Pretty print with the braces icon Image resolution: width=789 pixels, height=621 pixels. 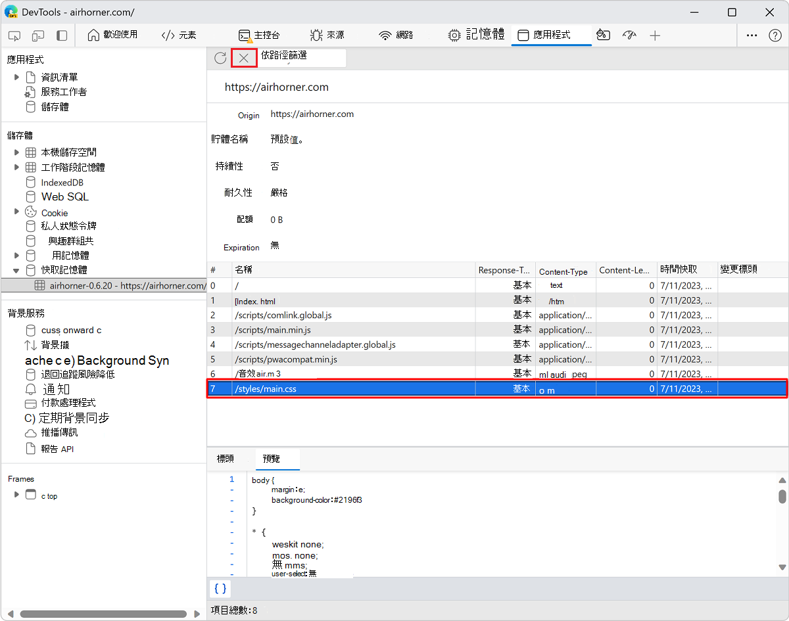[220, 589]
